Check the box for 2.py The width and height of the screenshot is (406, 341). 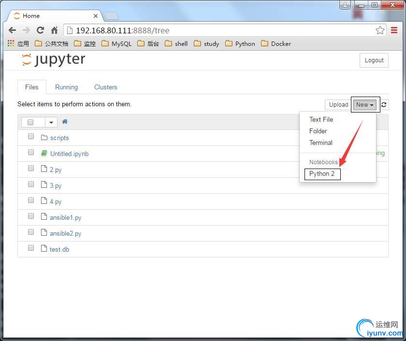31,168
